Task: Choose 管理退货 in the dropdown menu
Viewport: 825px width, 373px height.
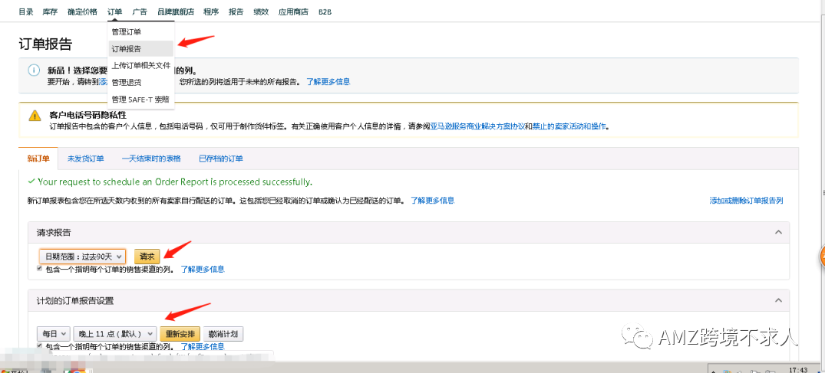Action: point(127,82)
